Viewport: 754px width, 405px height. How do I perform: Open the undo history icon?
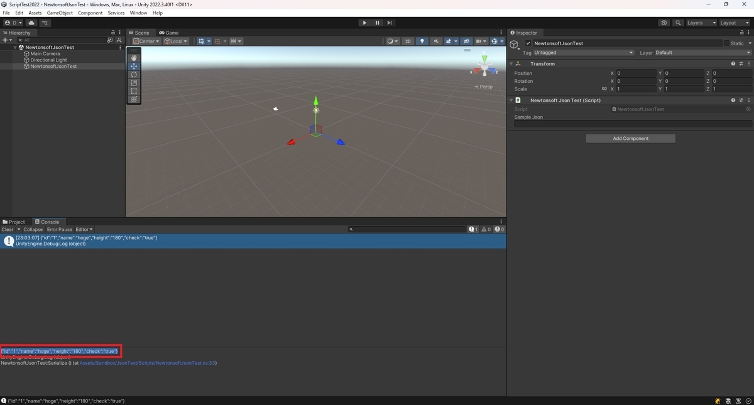(x=664, y=23)
